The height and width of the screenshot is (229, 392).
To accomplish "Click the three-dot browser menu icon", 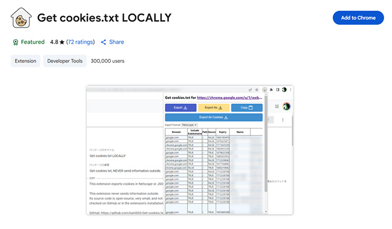I will click(291, 90).
